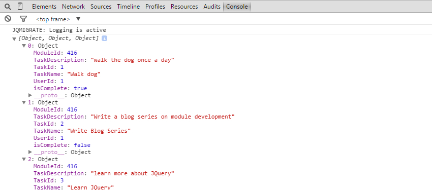Click the inspect element magnifier icon
Viewport: 432px width, 190px height.
coord(8,7)
